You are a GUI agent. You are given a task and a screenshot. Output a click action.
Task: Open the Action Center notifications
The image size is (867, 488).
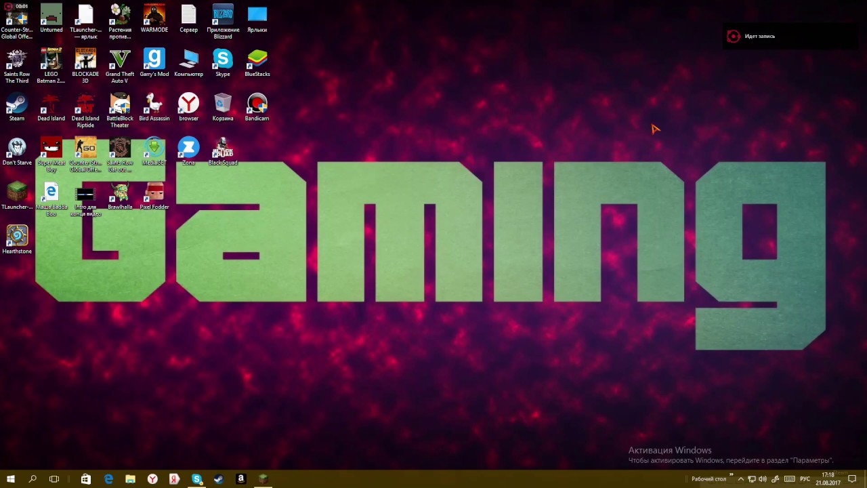(x=852, y=479)
